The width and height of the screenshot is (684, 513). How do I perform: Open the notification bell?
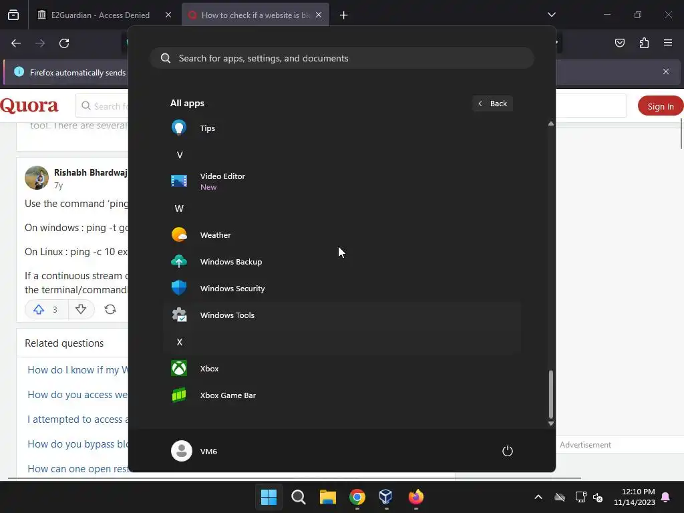click(666, 497)
